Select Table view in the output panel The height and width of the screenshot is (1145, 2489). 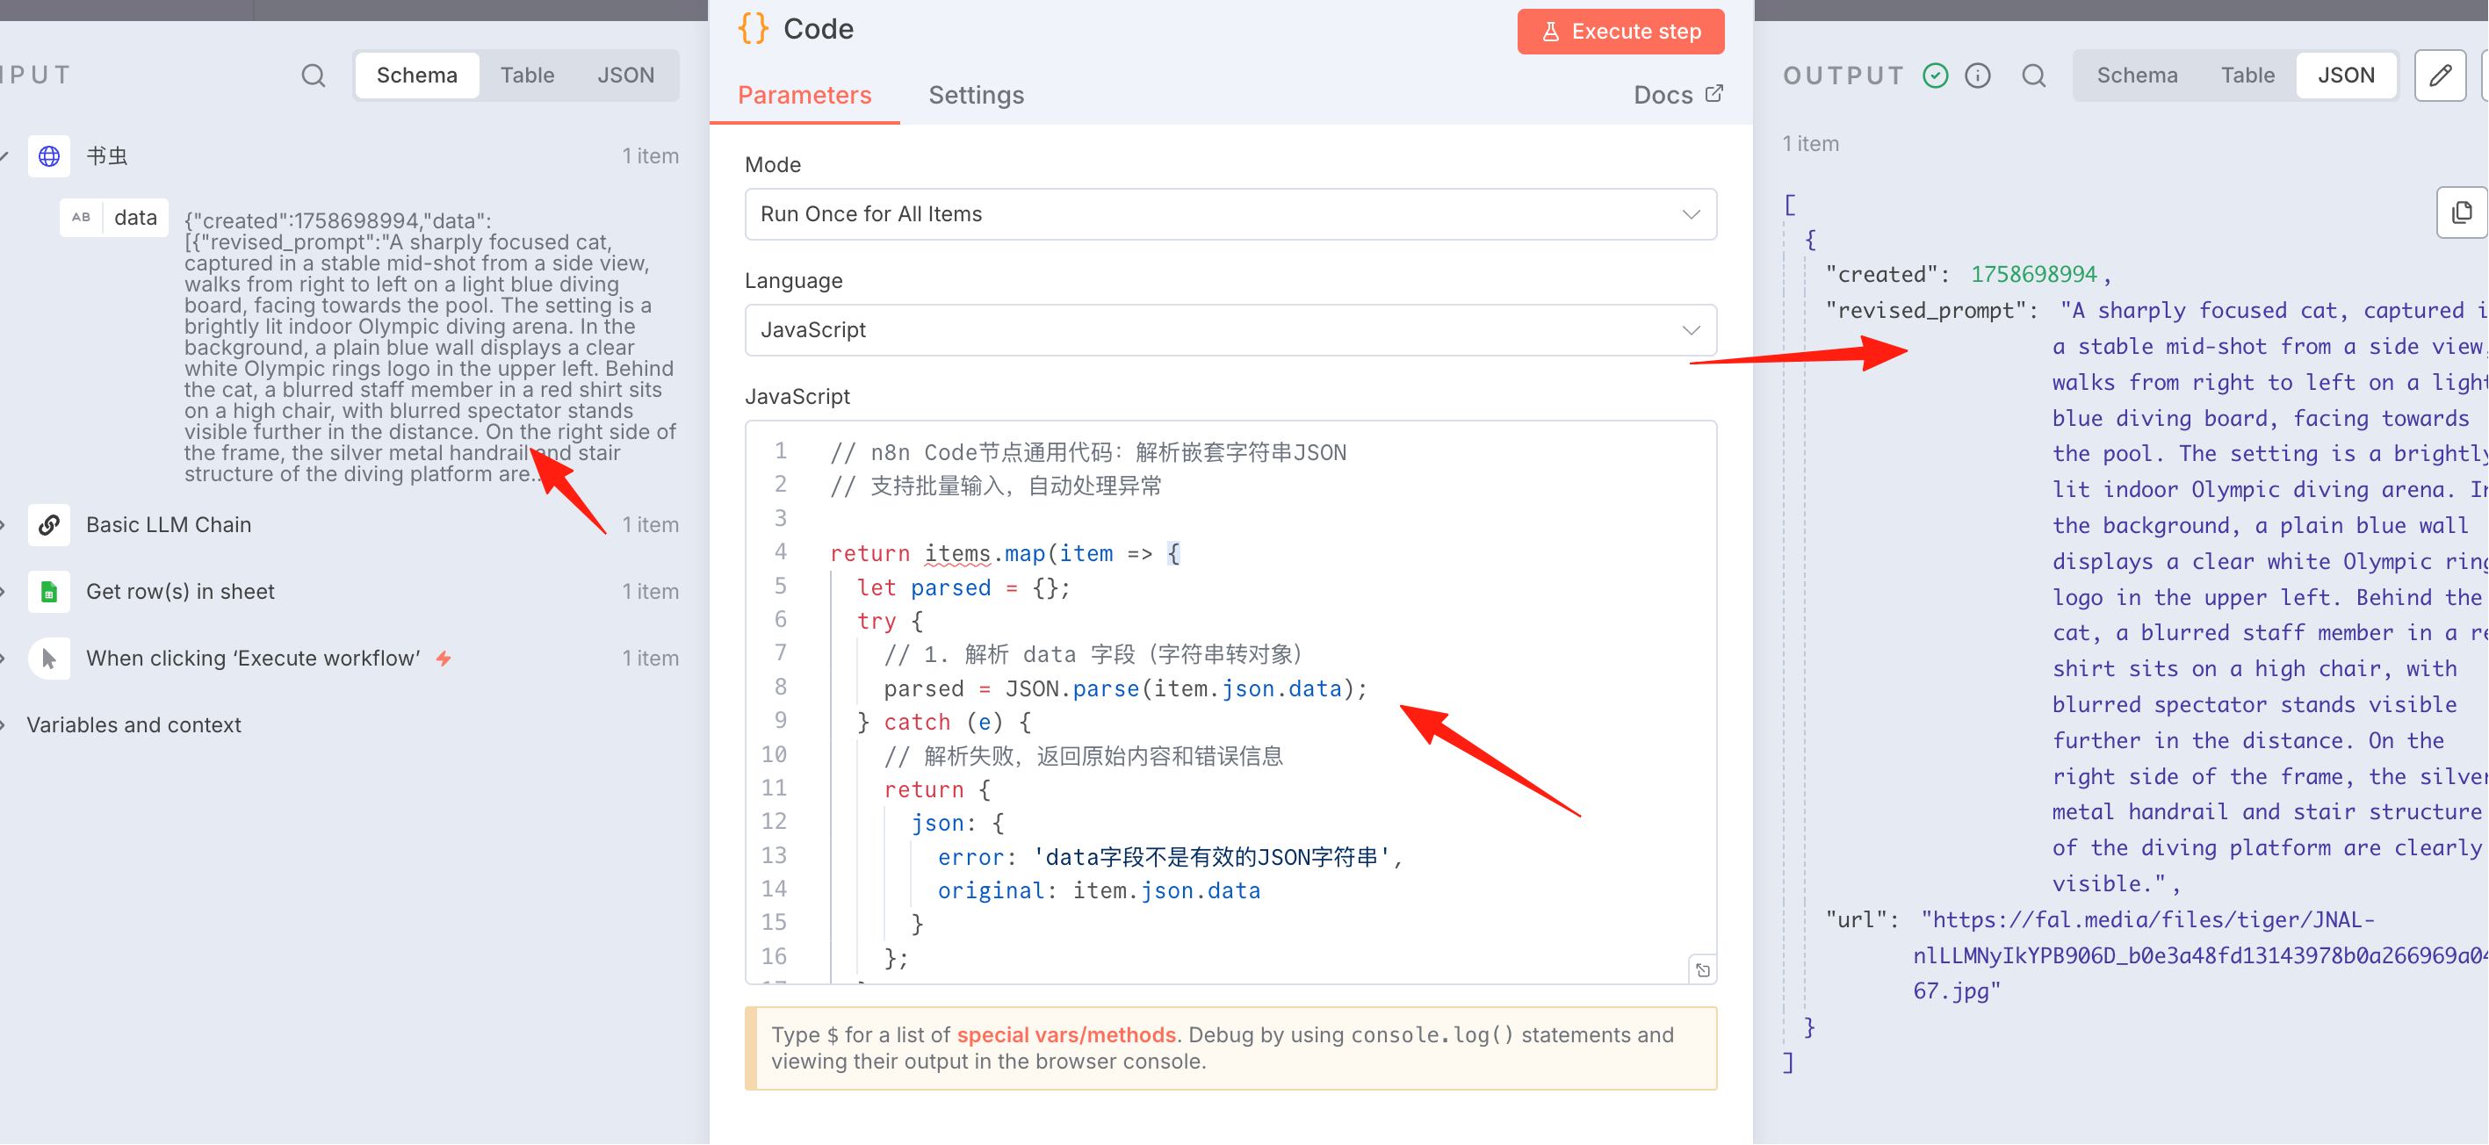(2247, 76)
